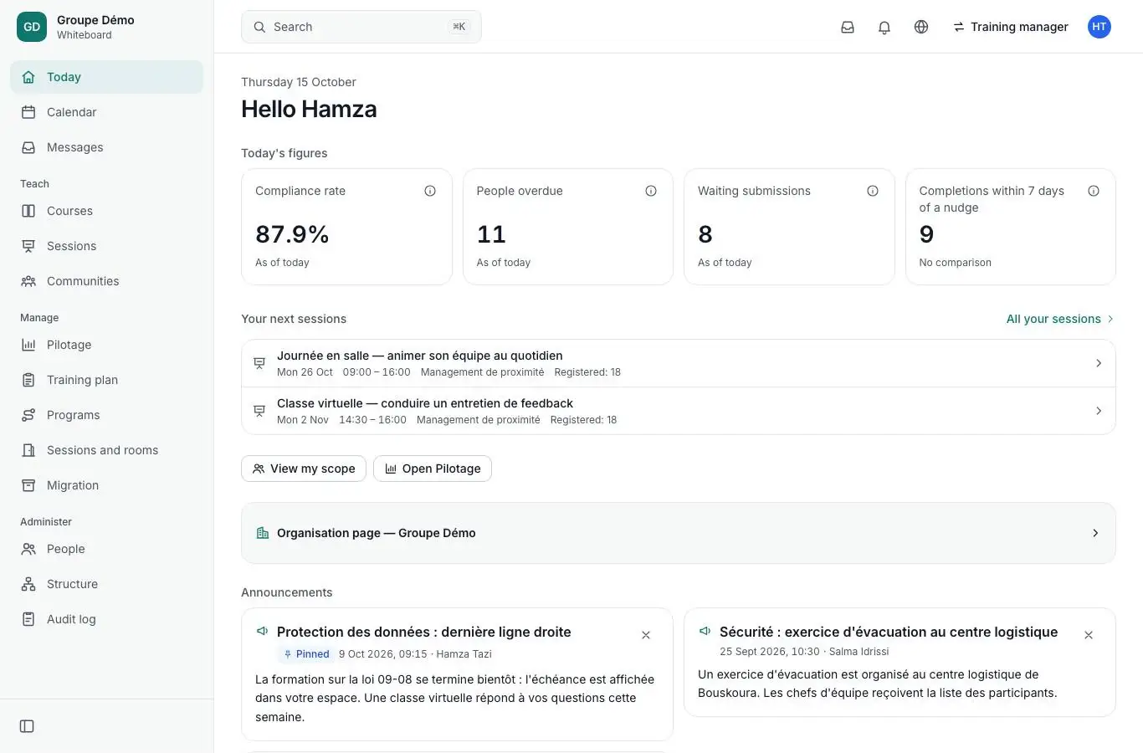Screen dimensions: 1143x753
Task: Open the inbox icon in top bar
Action: tap(848, 27)
